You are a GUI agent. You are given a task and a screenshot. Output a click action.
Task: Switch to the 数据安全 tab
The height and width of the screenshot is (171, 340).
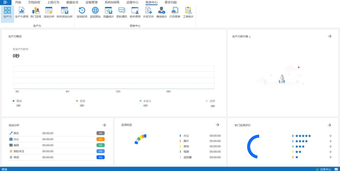point(72,2)
